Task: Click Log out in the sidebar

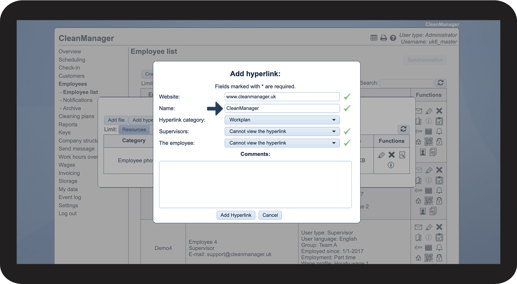Action: click(68, 214)
